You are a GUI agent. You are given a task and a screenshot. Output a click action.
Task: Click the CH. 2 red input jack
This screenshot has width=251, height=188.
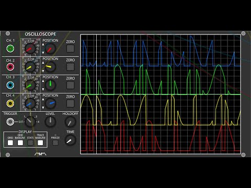coord(10,67)
